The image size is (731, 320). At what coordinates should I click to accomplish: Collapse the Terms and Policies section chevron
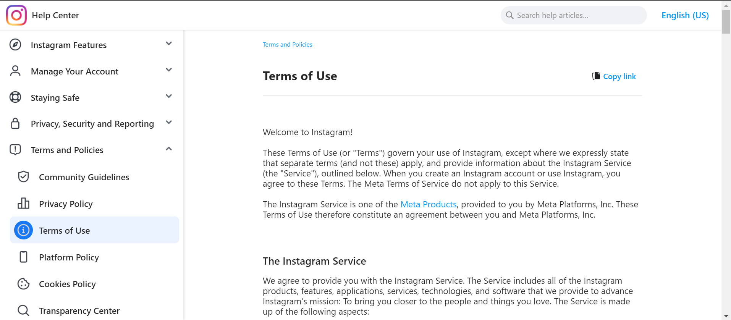[x=169, y=149]
